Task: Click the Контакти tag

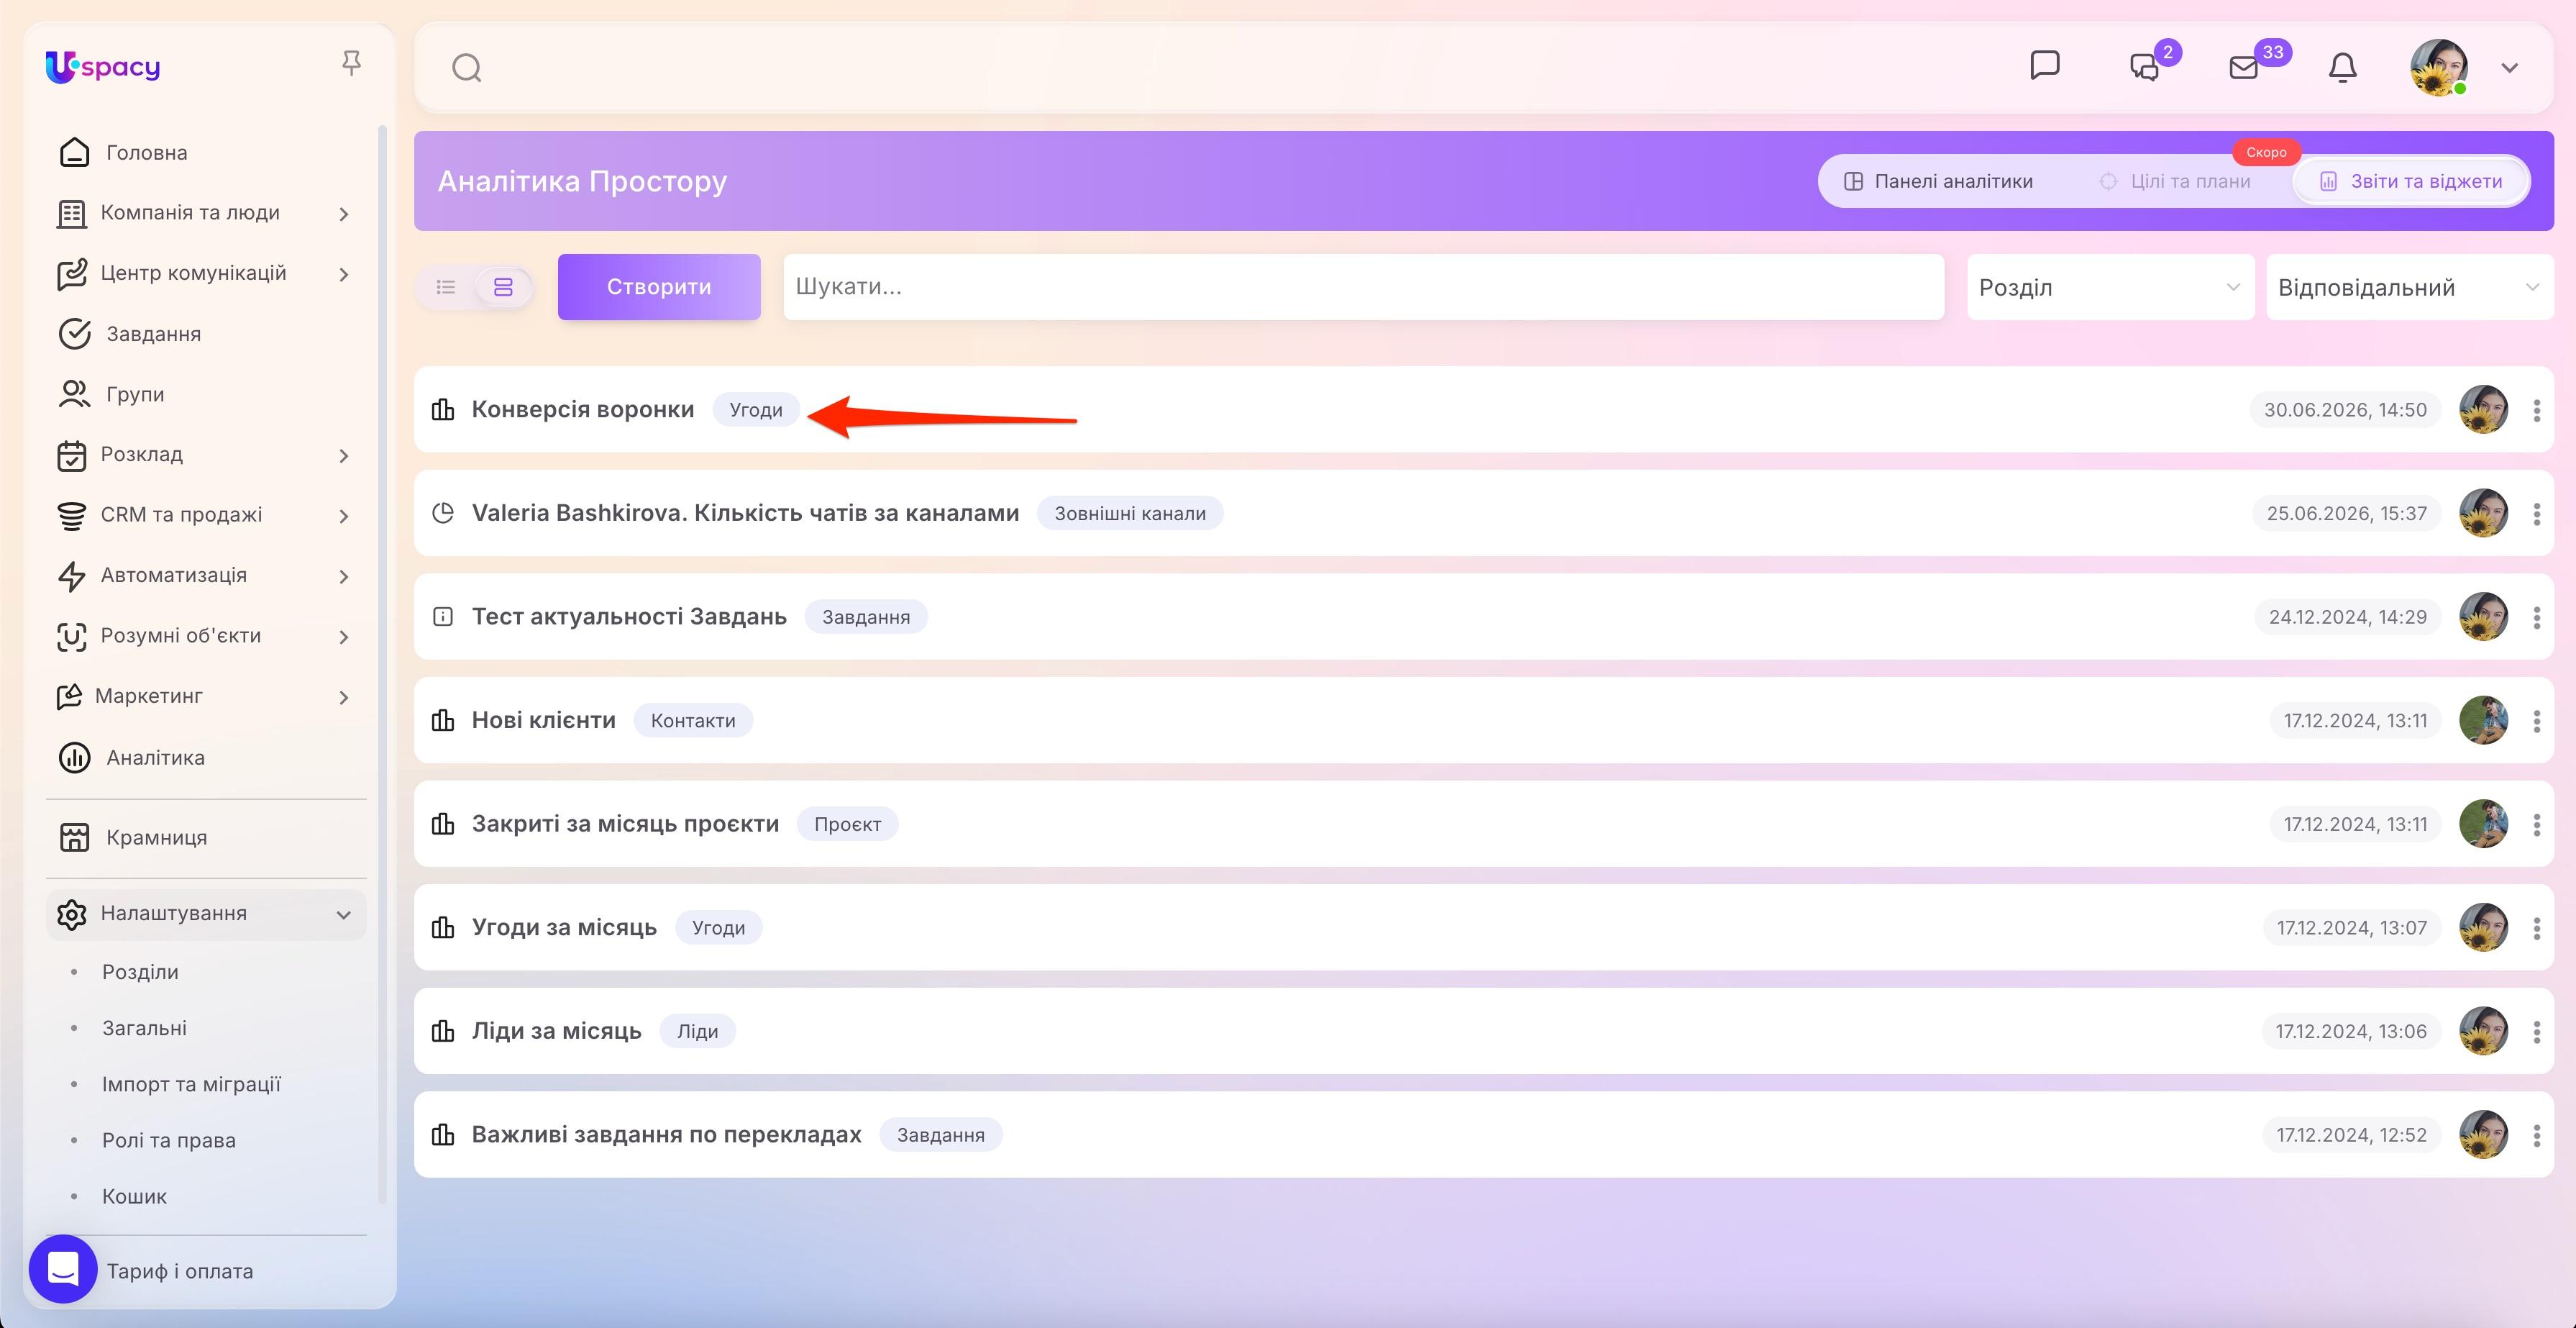Action: tap(693, 721)
